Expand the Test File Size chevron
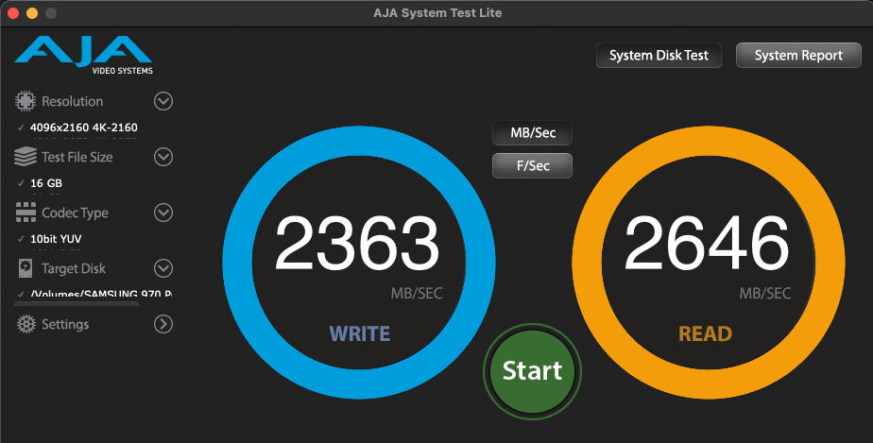The width and height of the screenshot is (873, 443). [163, 157]
